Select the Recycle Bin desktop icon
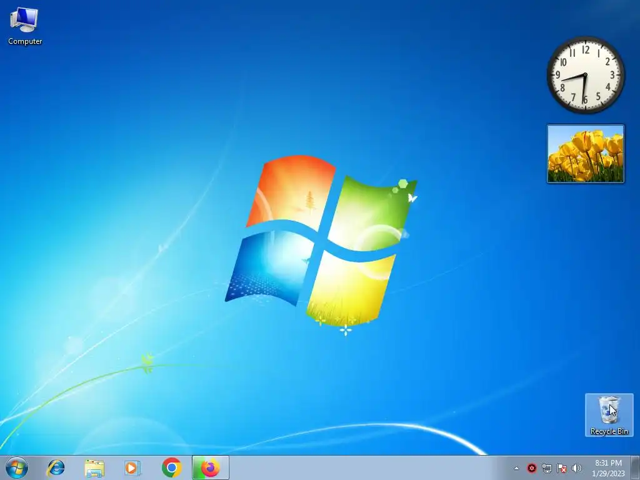The image size is (640, 480). point(609,415)
